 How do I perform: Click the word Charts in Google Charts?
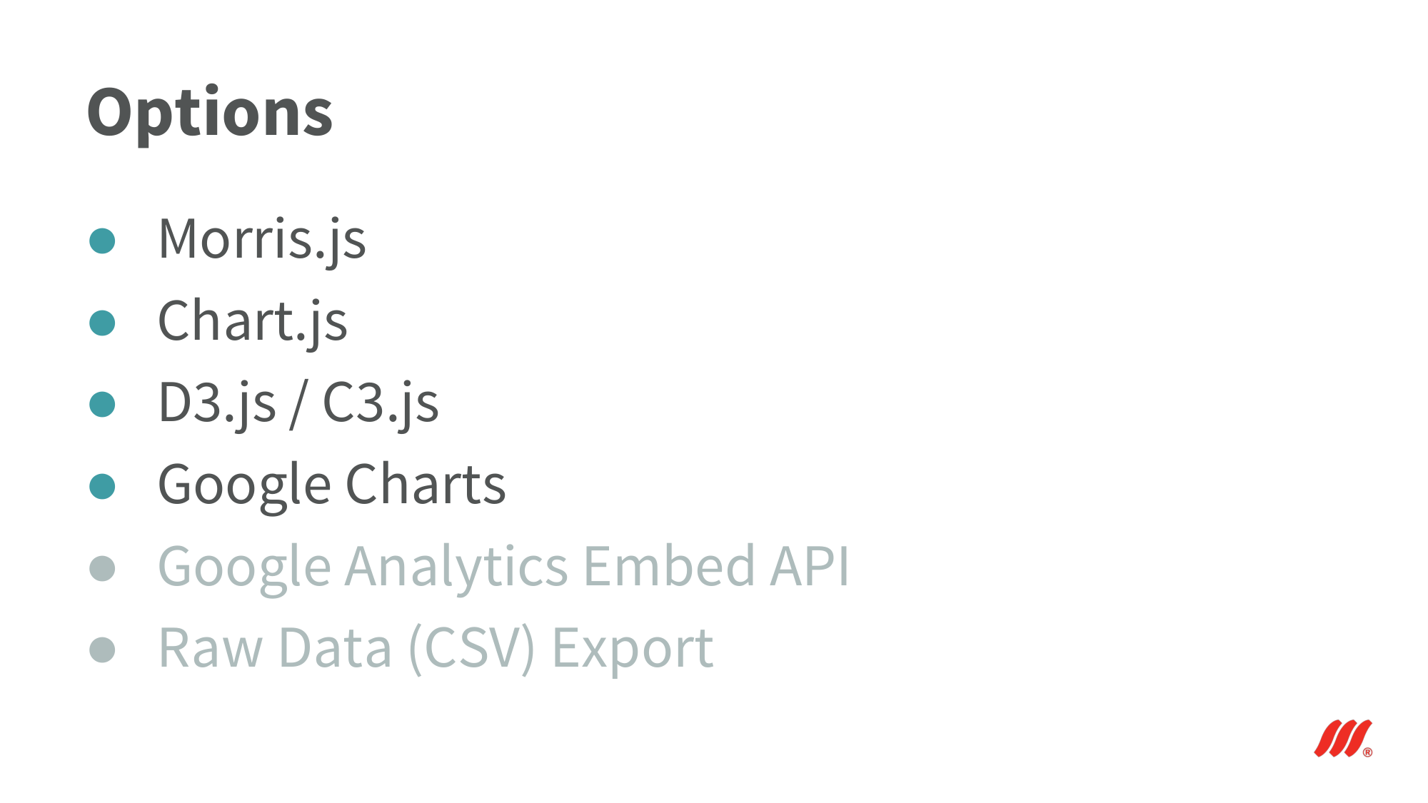pos(426,485)
